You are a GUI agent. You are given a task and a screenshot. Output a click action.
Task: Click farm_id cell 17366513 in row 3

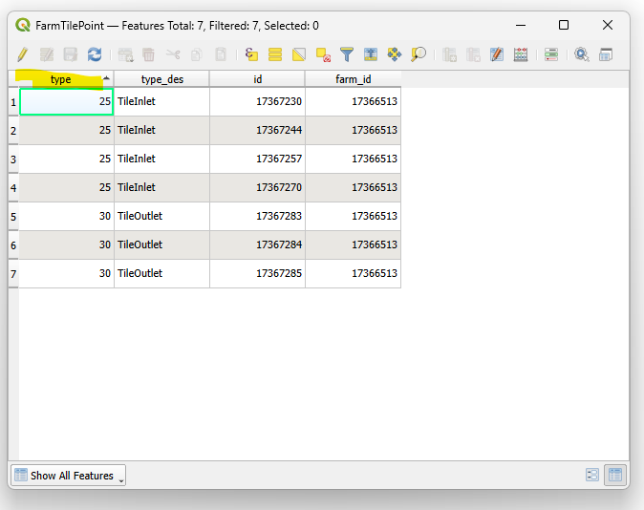click(354, 159)
